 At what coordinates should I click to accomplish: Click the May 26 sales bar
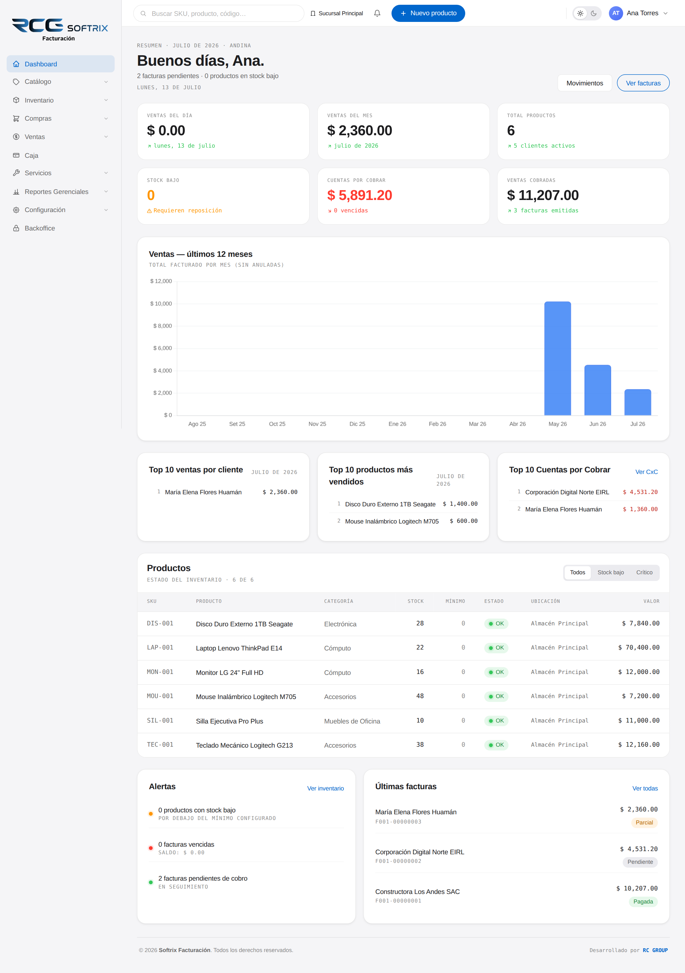point(558,358)
